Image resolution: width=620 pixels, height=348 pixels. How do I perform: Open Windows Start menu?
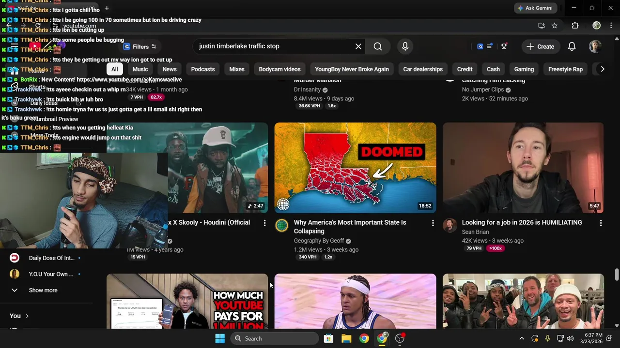pyautogui.click(x=220, y=338)
